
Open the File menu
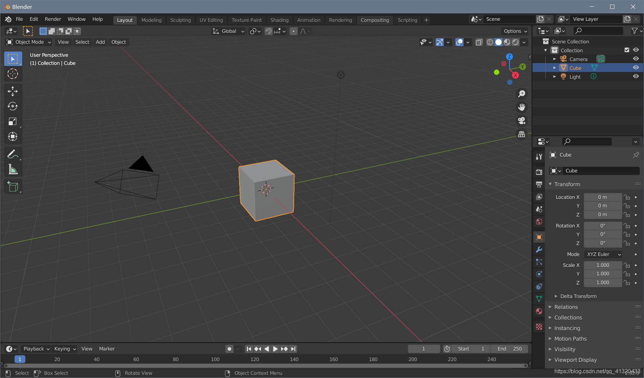(x=19, y=19)
